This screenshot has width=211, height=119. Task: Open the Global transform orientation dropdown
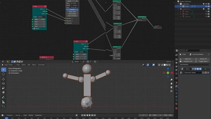(x=76, y=62)
